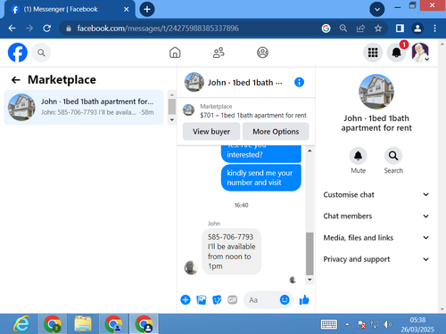Click View buyer button

coord(211,131)
